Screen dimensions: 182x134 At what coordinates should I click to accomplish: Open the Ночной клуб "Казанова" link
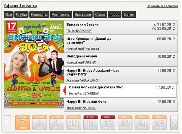click(83, 49)
